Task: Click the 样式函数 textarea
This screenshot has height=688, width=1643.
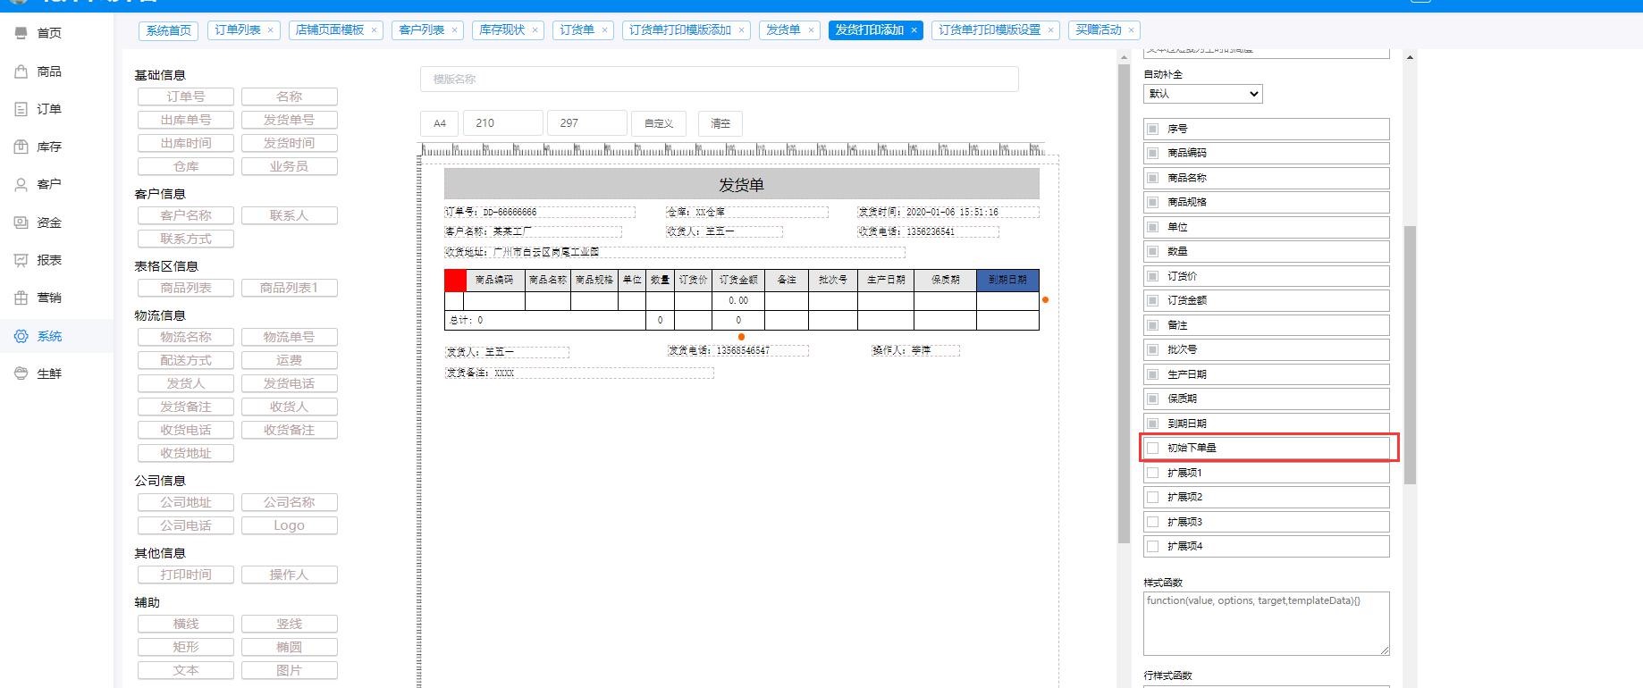Action: (1265, 623)
